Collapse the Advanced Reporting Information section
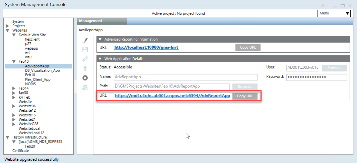357x163 pixels. [x=100, y=39]
